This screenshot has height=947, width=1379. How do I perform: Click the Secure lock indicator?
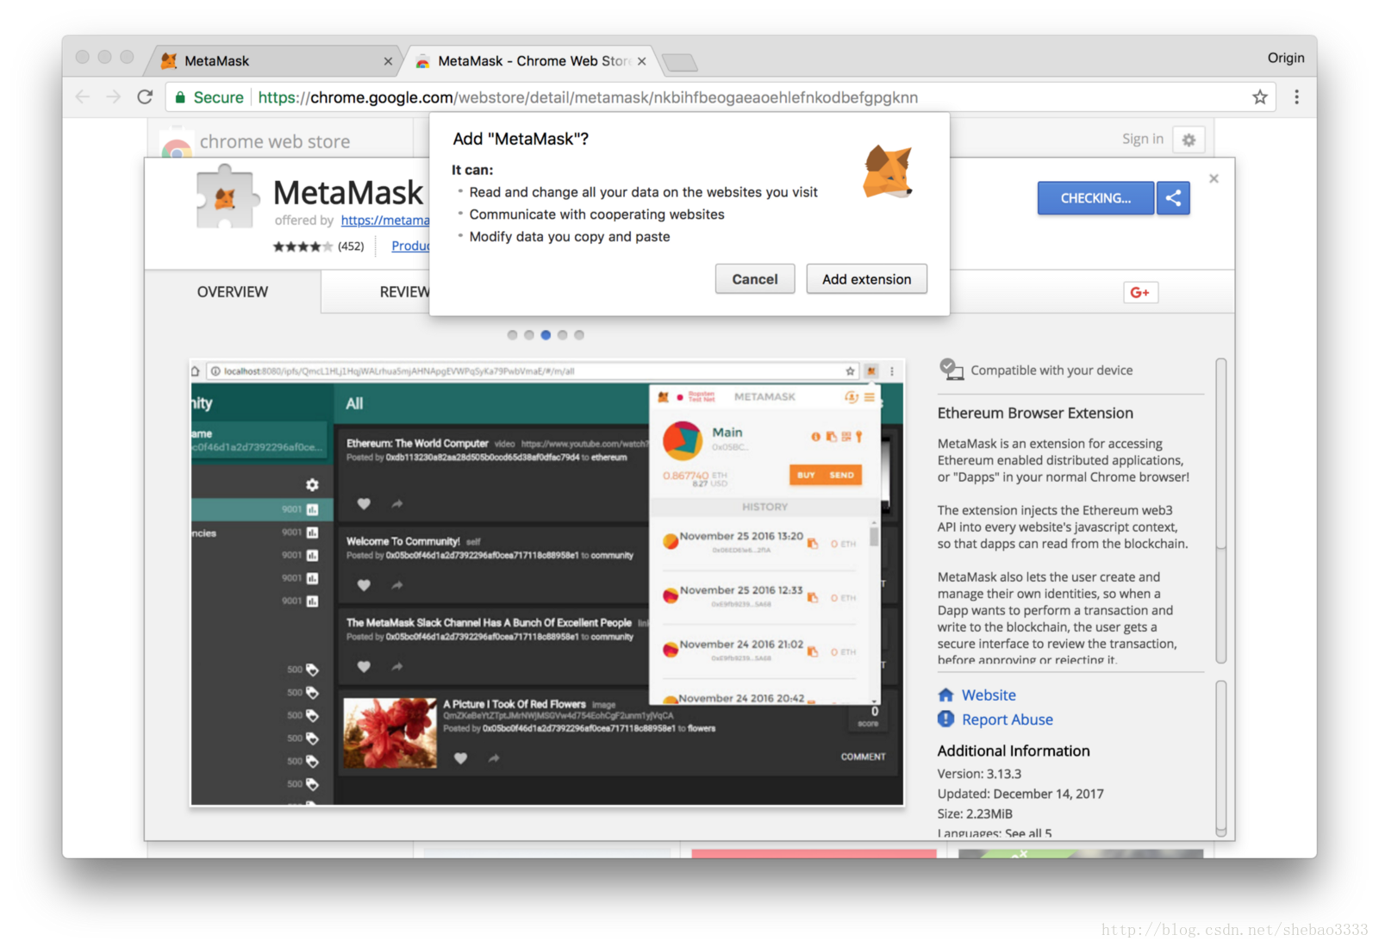click(209, 97)
